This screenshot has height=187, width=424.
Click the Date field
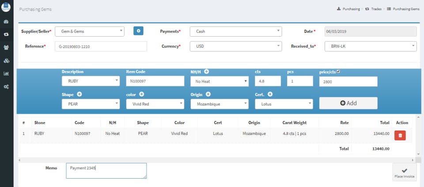point(371,31)
